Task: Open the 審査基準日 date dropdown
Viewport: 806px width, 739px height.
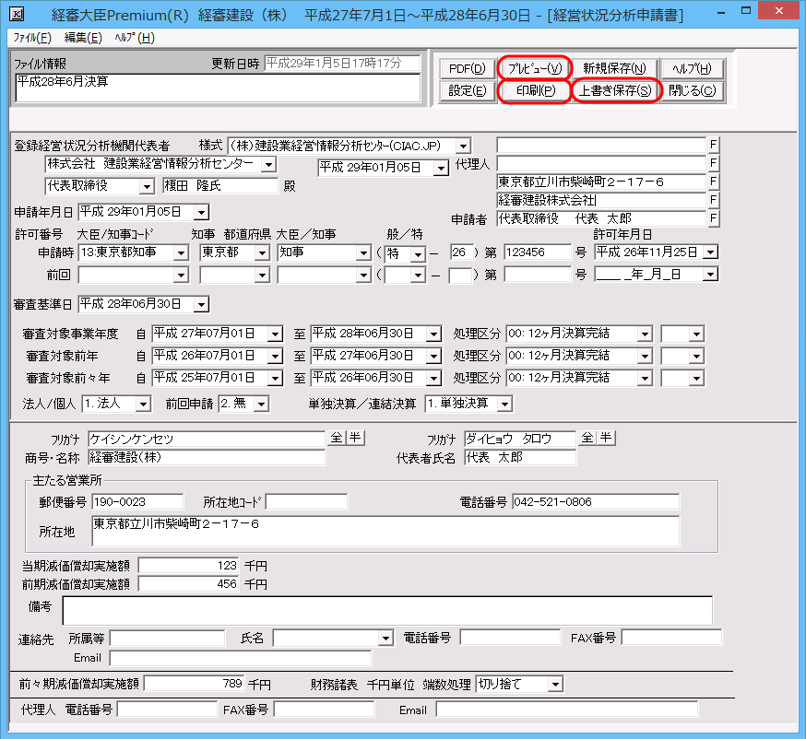Action: 201,304
